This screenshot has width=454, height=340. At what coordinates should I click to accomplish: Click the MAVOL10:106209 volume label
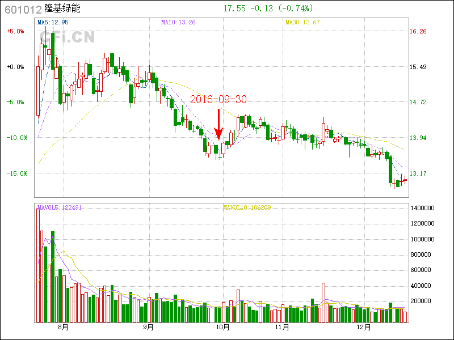tap(247, 207)
